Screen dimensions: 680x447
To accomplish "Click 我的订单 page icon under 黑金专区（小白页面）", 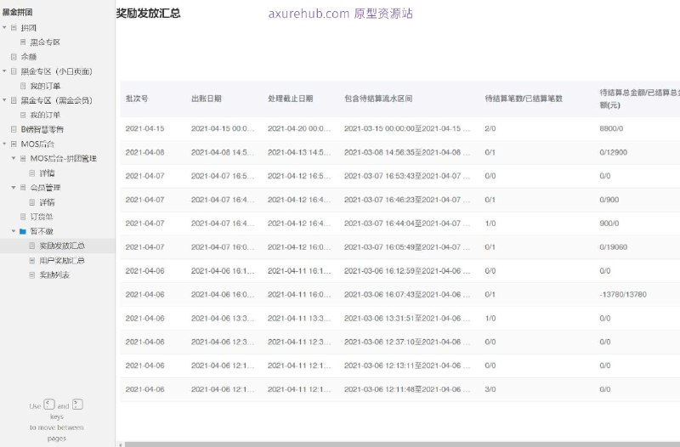I will pos(23,86).
